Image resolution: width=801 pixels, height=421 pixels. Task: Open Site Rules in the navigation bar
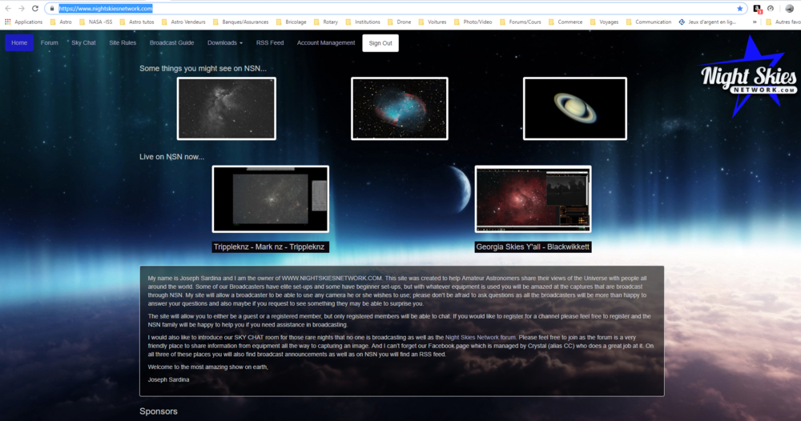pyautogui.click(x=123, y=43)
